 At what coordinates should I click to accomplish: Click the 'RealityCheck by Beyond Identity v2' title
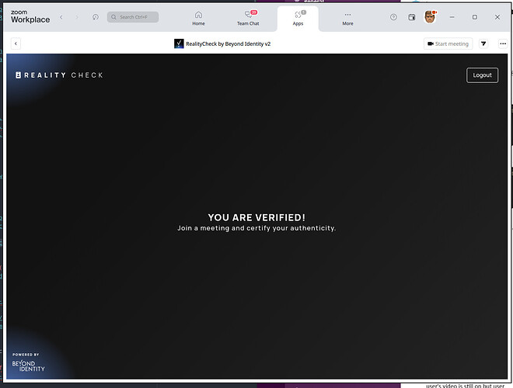coord(228,43)
